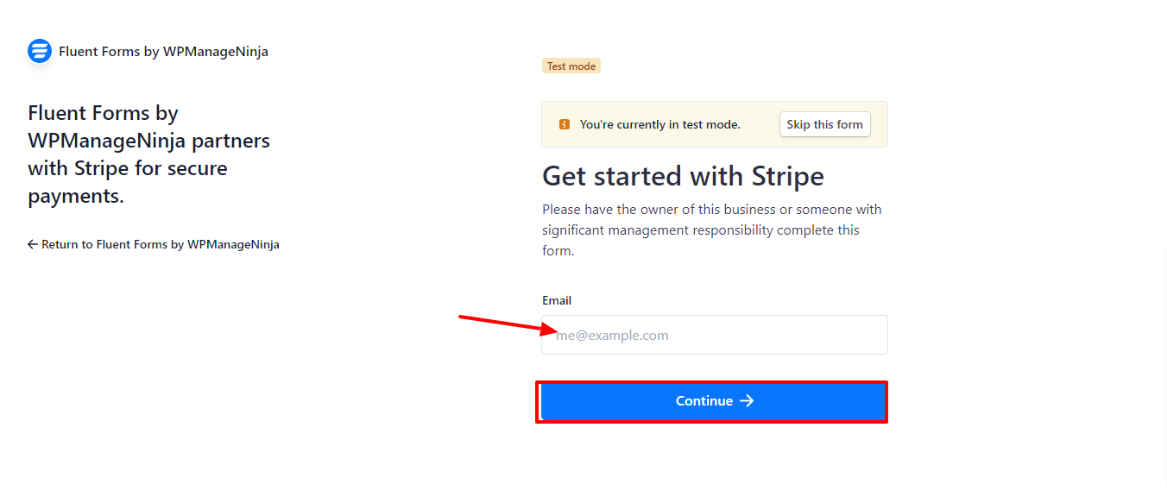The image size is (1167, 503).
Task: Return to Fluent Forms by WPManageNinja link
Action: pos(154,244)
